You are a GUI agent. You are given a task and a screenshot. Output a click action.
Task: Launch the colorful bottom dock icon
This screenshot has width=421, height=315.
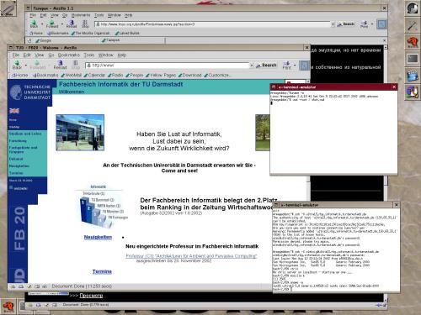[x=413, y=92]
